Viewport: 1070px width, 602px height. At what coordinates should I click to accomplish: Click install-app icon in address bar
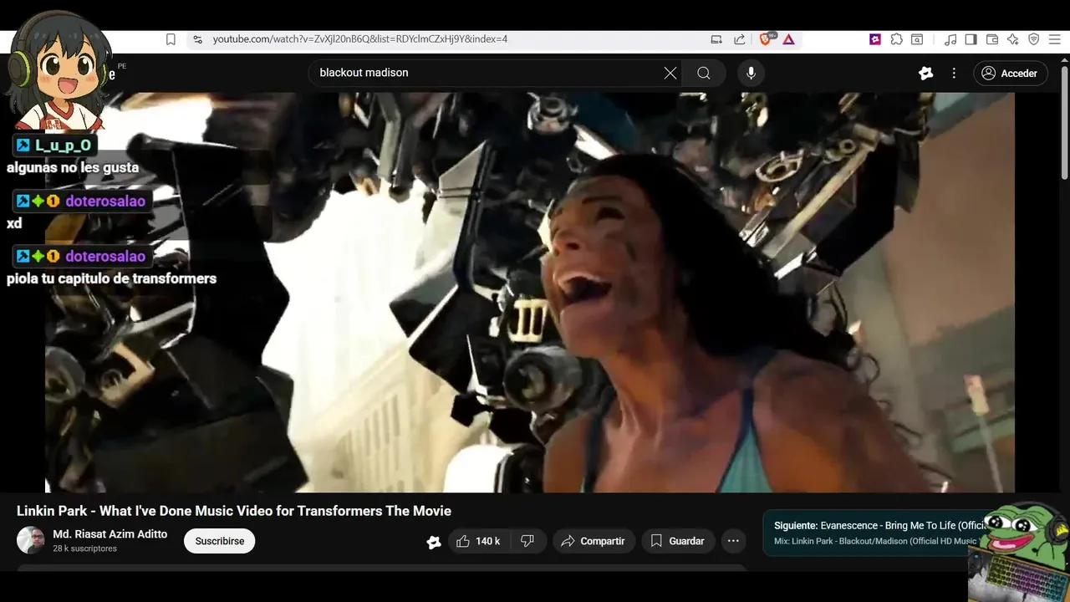click(716, 39)
